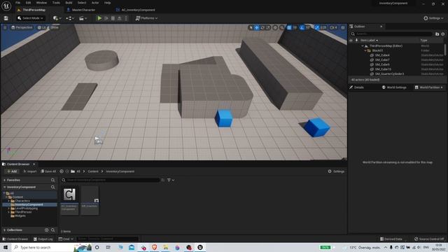Open the Window menu

coord(41,3)
